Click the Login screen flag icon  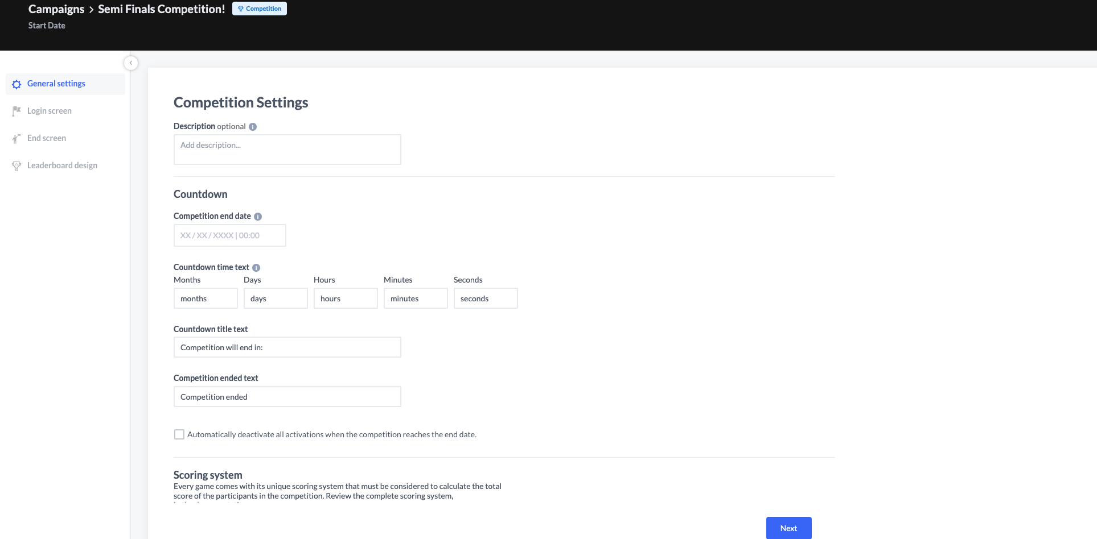click(17, 111)
